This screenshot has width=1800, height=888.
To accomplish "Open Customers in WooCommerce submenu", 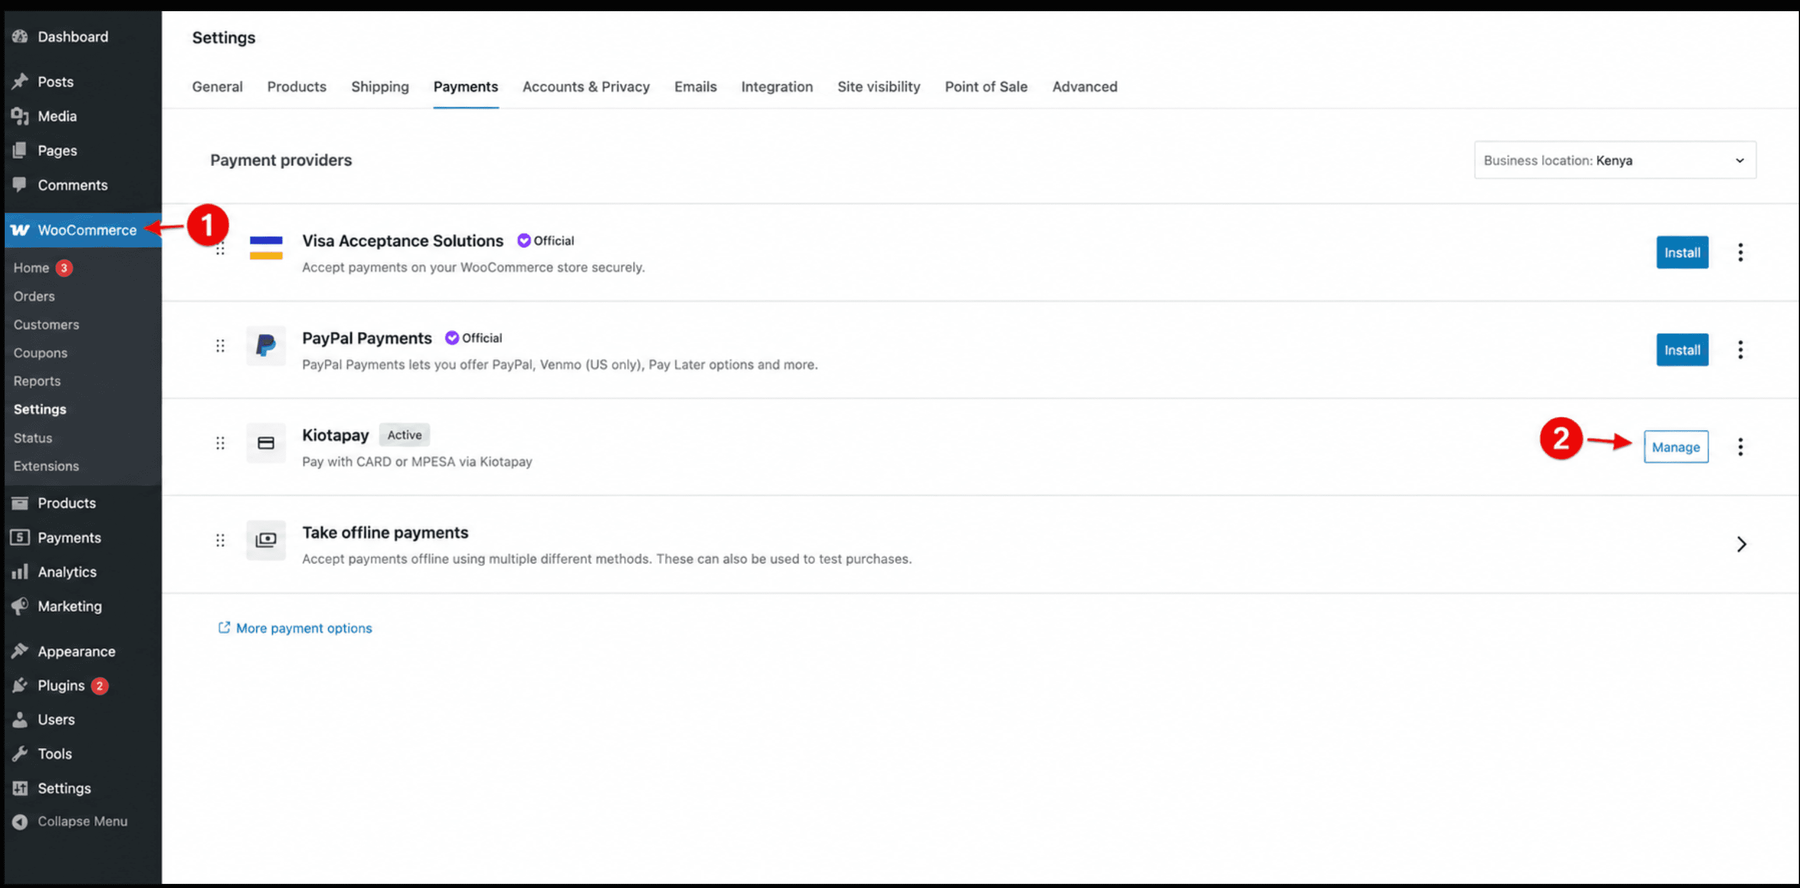I will (46, 324).
